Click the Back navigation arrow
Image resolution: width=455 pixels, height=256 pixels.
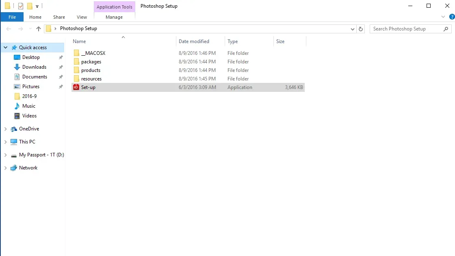(x=9, y=29)
